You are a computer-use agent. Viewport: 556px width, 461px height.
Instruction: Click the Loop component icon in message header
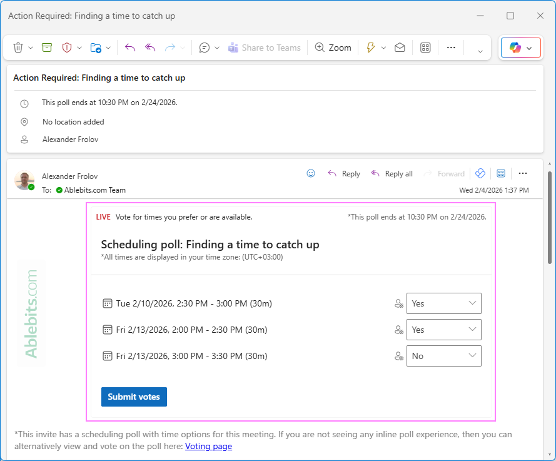pyautogui.click(x=480, y=173)
